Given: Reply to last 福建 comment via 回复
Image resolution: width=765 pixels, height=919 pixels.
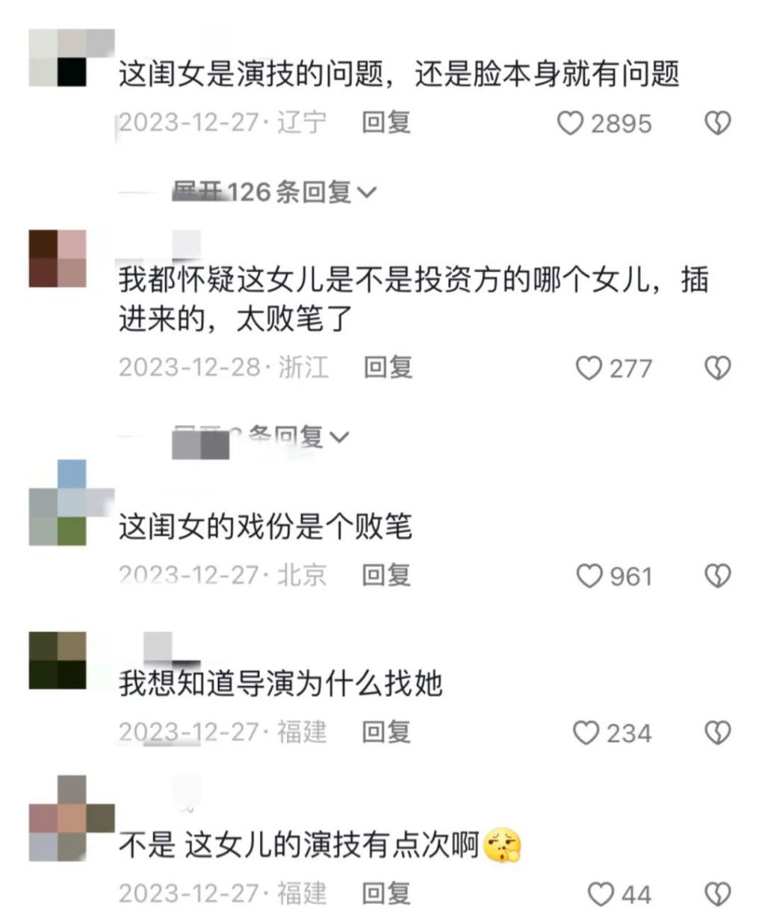Looking at the screenshot, I should tap(386, 893).
